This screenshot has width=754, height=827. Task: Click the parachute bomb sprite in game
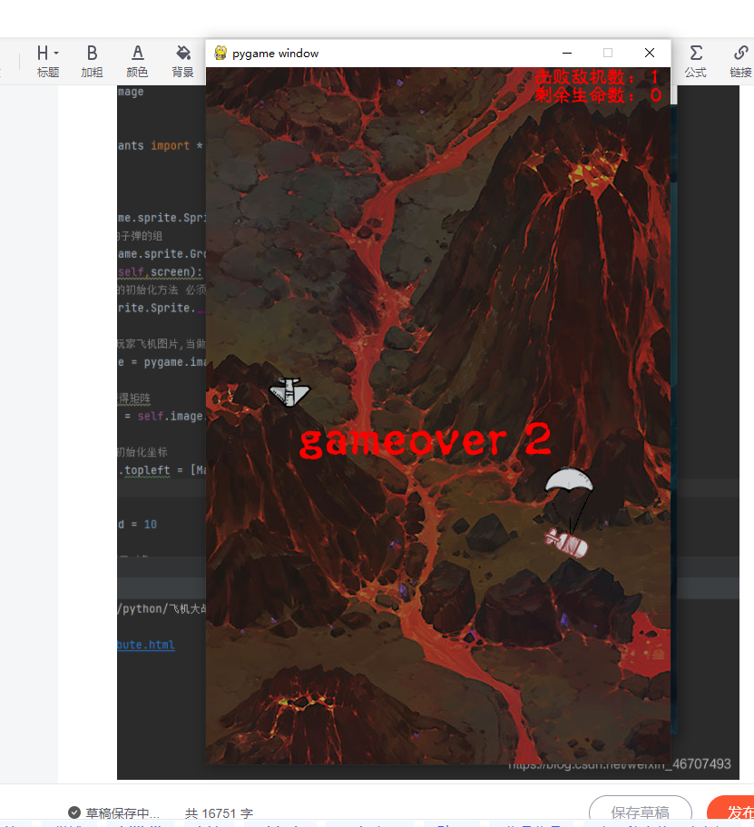(x=568, y=512)
